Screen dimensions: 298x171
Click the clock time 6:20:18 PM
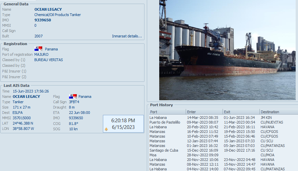[123, 121]
